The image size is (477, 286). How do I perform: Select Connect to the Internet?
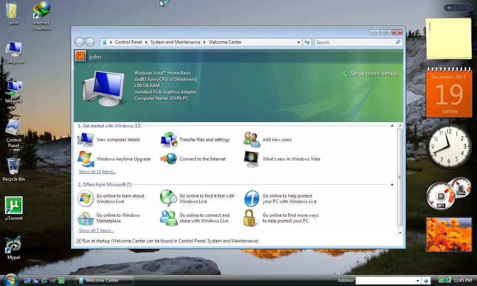pyautogui.click(x=193, y=159)
